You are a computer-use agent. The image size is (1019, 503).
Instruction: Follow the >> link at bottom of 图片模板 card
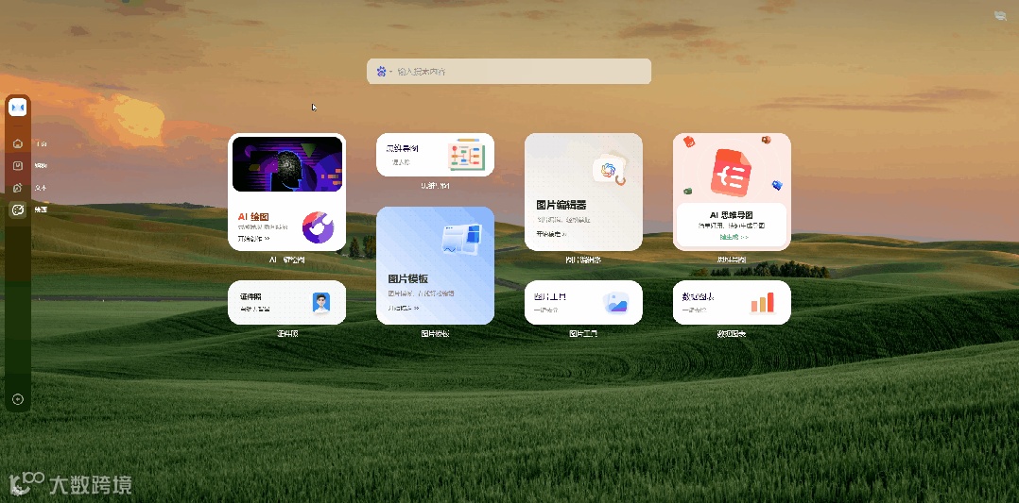click(404, 309)
